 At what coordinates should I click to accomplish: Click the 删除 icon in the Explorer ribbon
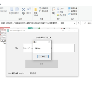[23, 9]
